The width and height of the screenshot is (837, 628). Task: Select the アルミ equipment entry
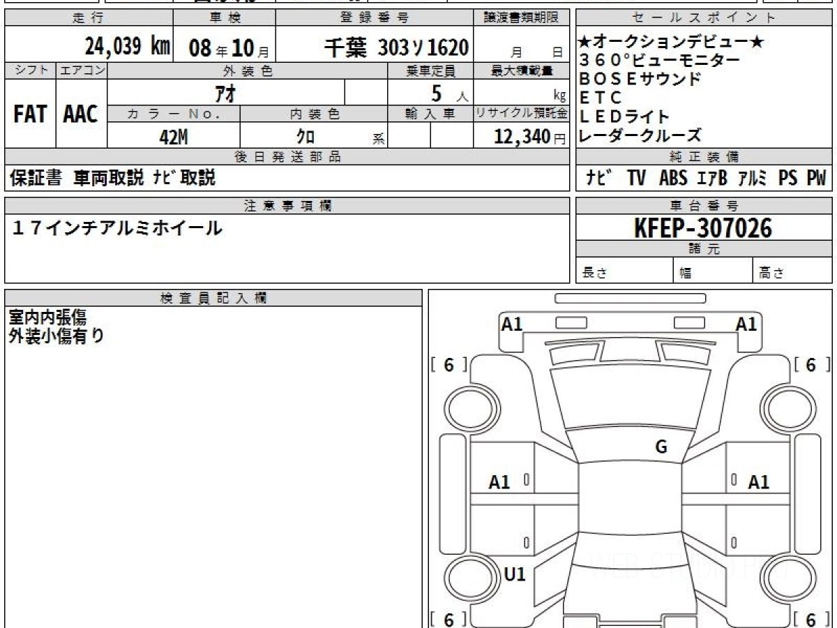[753, 178]
